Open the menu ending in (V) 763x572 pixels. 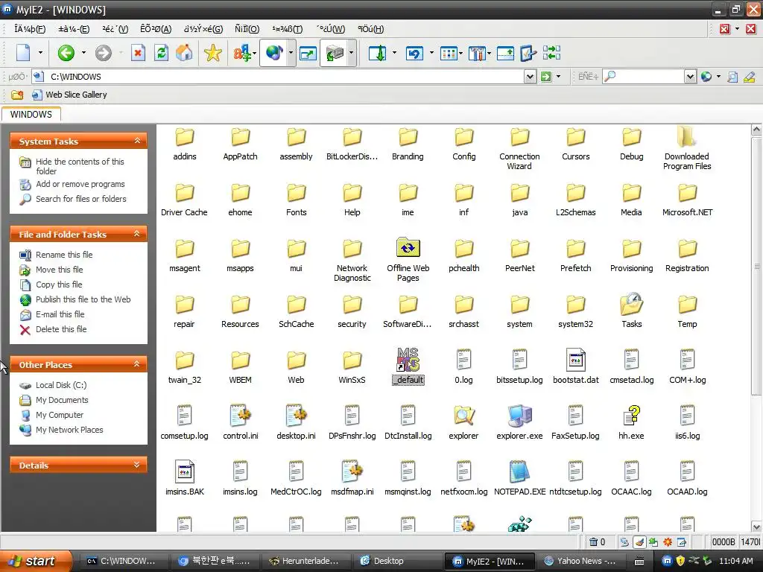coord(115,29)
